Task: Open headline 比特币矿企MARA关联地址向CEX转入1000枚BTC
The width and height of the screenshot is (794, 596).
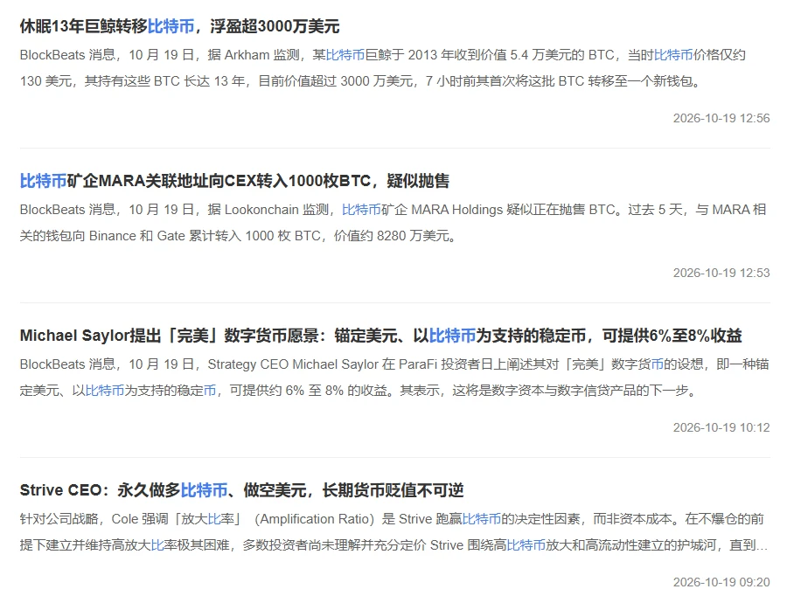Action: click(234, 181)
